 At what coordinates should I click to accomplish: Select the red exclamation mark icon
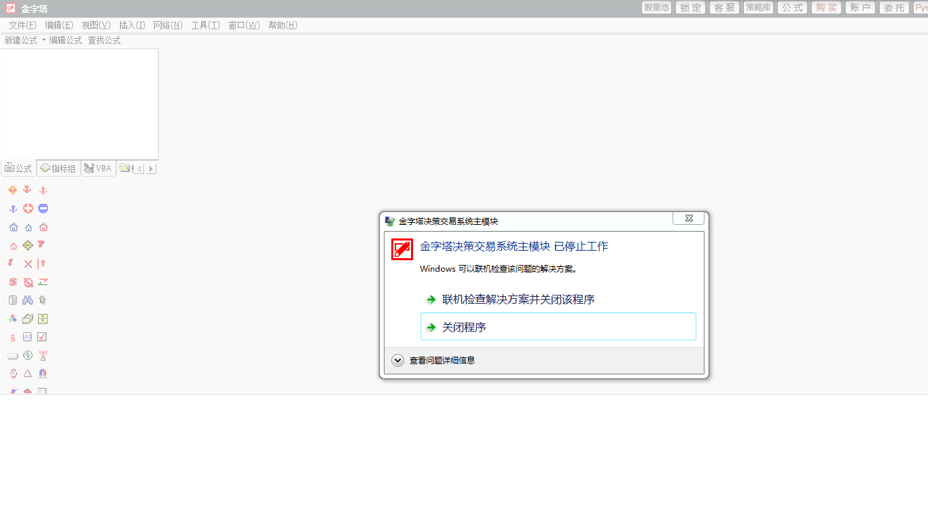point(11,263)
